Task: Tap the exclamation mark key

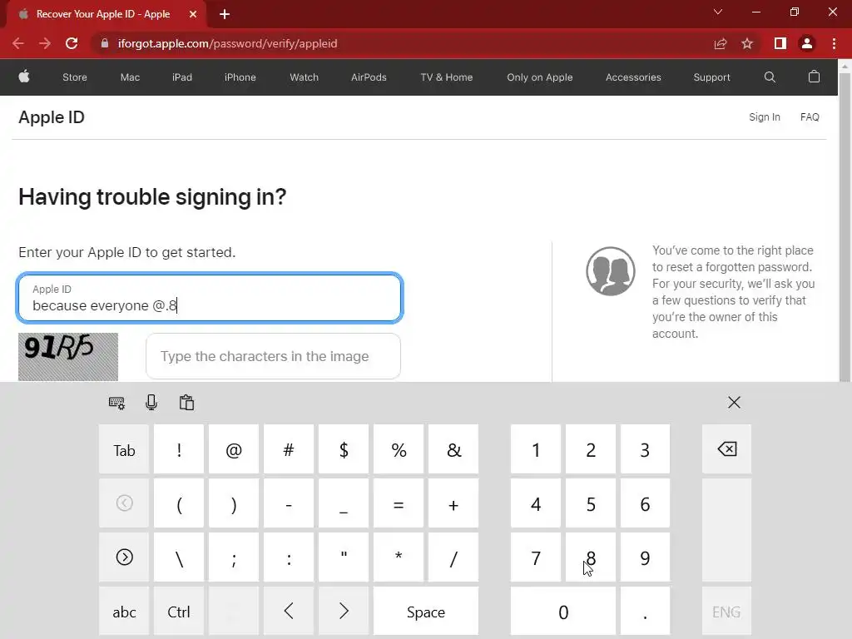Action: tap(179, 449)
